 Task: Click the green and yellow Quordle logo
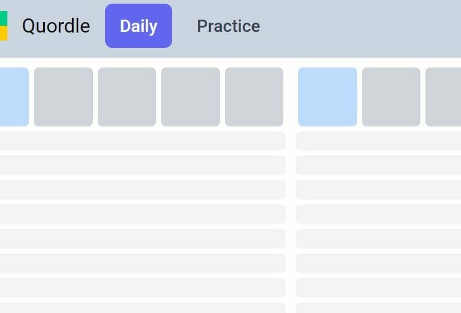click(4, 26)
